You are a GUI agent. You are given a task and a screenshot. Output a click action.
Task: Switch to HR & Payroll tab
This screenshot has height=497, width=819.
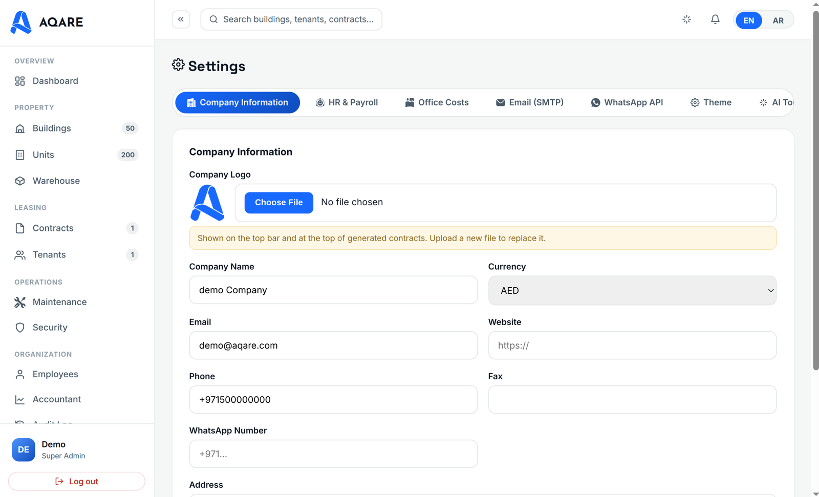[x=347, y=102]
